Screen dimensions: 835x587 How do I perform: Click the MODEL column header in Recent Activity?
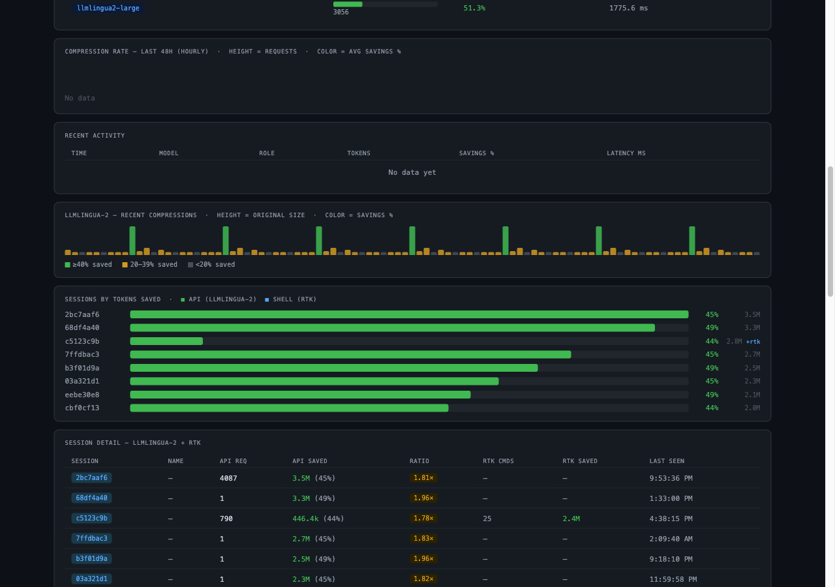(x=169, y=153)
